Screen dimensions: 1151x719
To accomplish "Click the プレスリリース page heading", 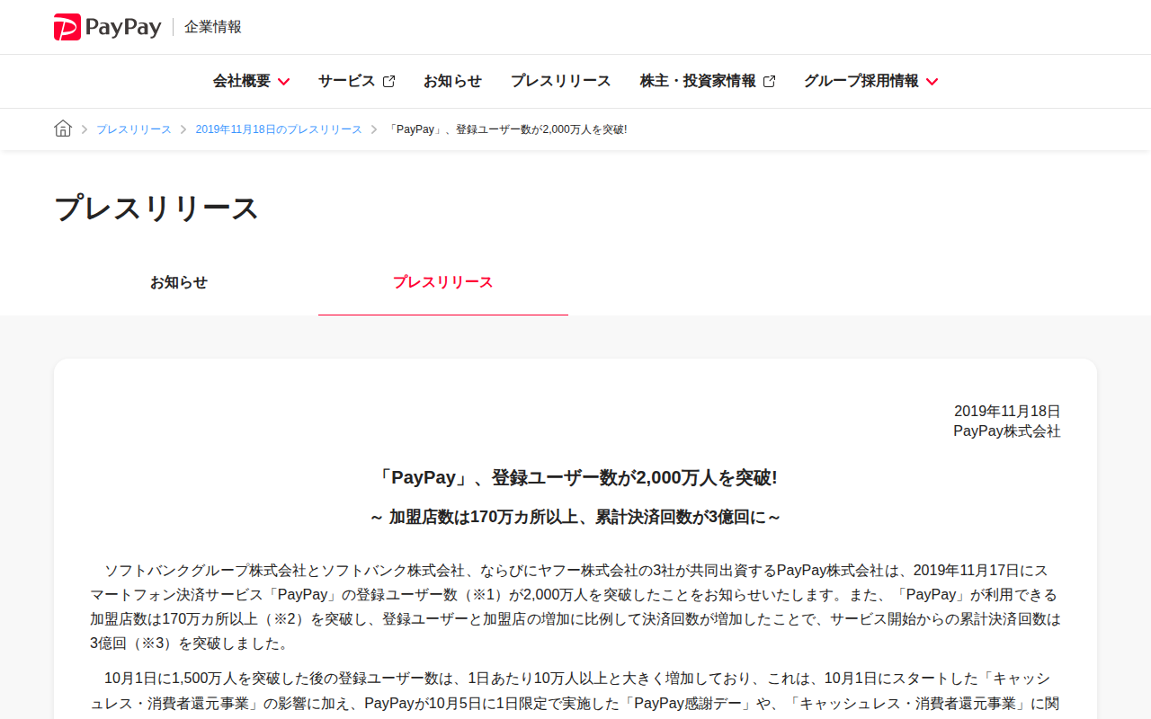I will coord(156,208).
